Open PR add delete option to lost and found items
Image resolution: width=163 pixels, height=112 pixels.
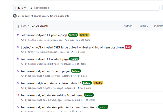pyautogui.click(x=59, y=108)
